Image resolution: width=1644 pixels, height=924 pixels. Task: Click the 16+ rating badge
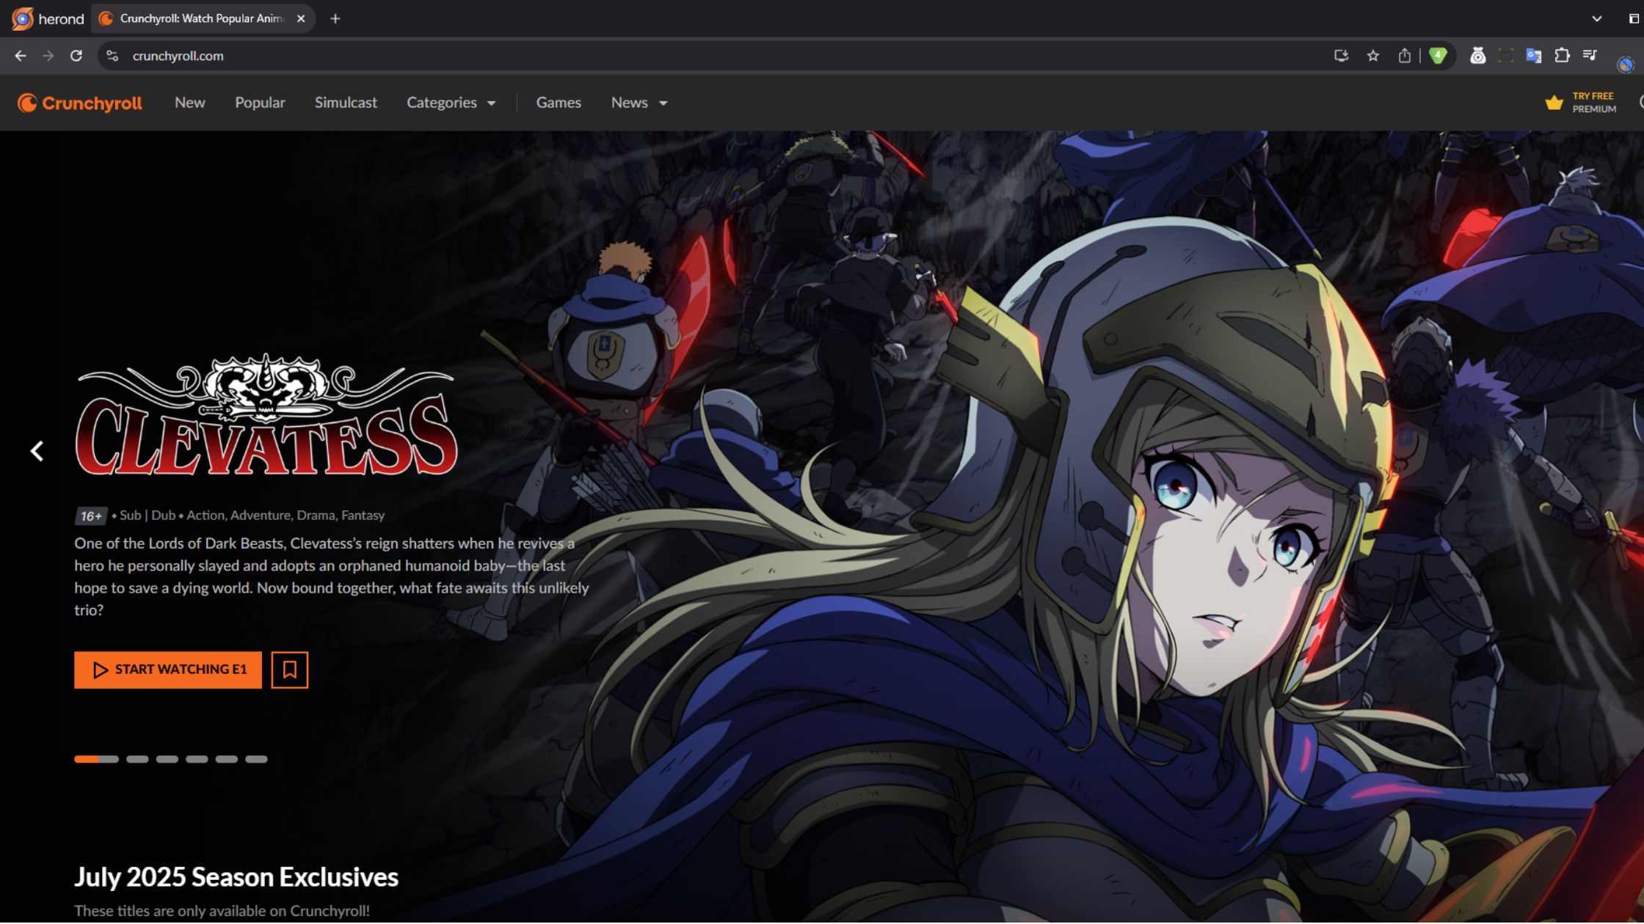click(91, 516)
